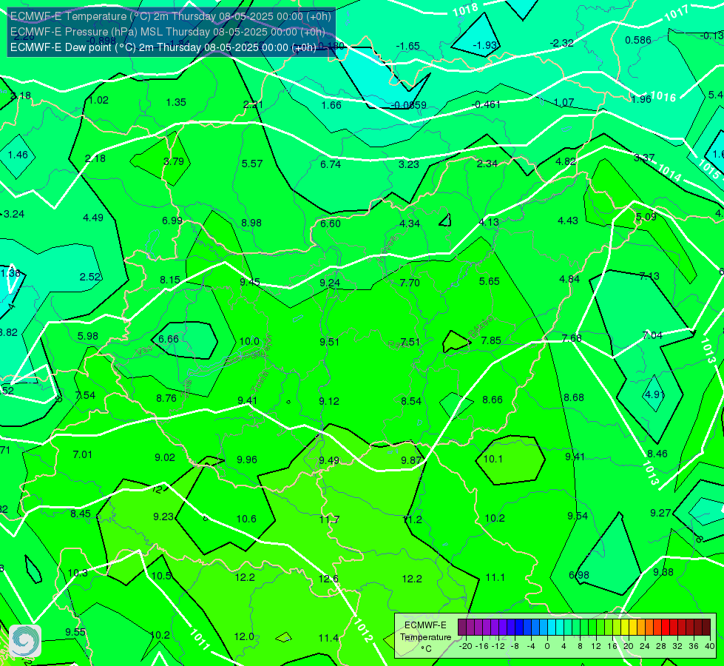Click the 9.51 temperature value

(x=329, y=342)
